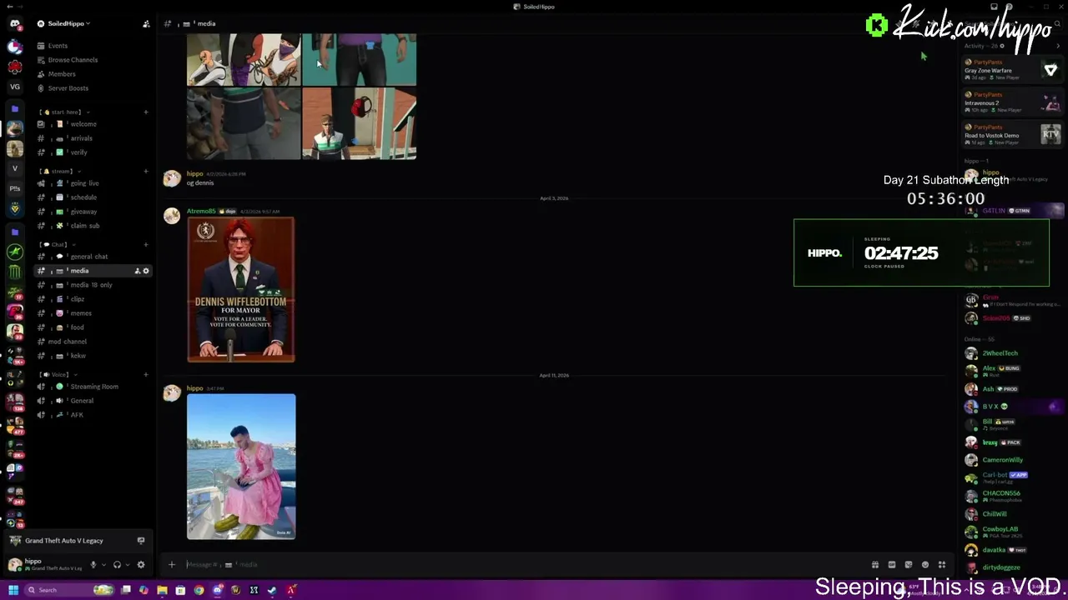Switch to the verify channel
This screenshot has height=600, width=1068.
tap(93, 152)
